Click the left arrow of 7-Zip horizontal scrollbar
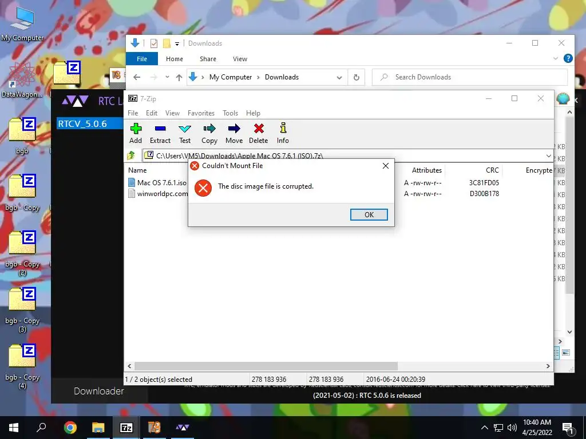The width and height of the screenshot is (586, 439). click(129, 366)
